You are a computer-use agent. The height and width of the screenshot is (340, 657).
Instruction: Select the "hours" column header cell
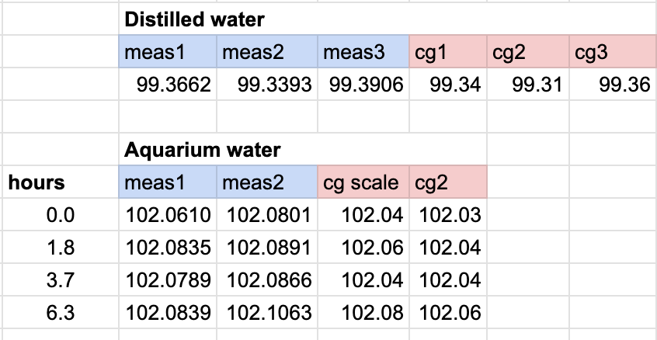(x=36, y=183)
